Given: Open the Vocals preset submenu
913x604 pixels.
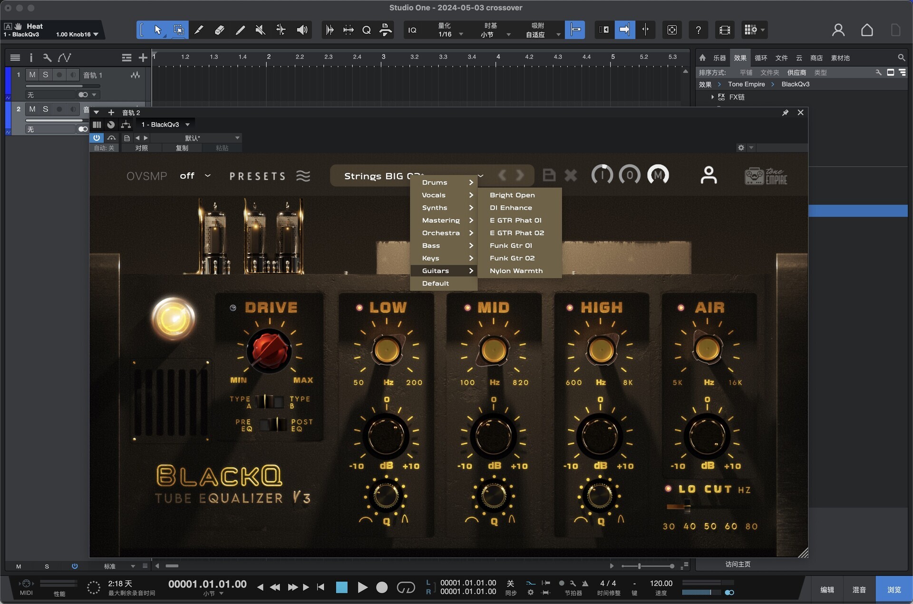Looking at the screenshot, I should [444, 195].
